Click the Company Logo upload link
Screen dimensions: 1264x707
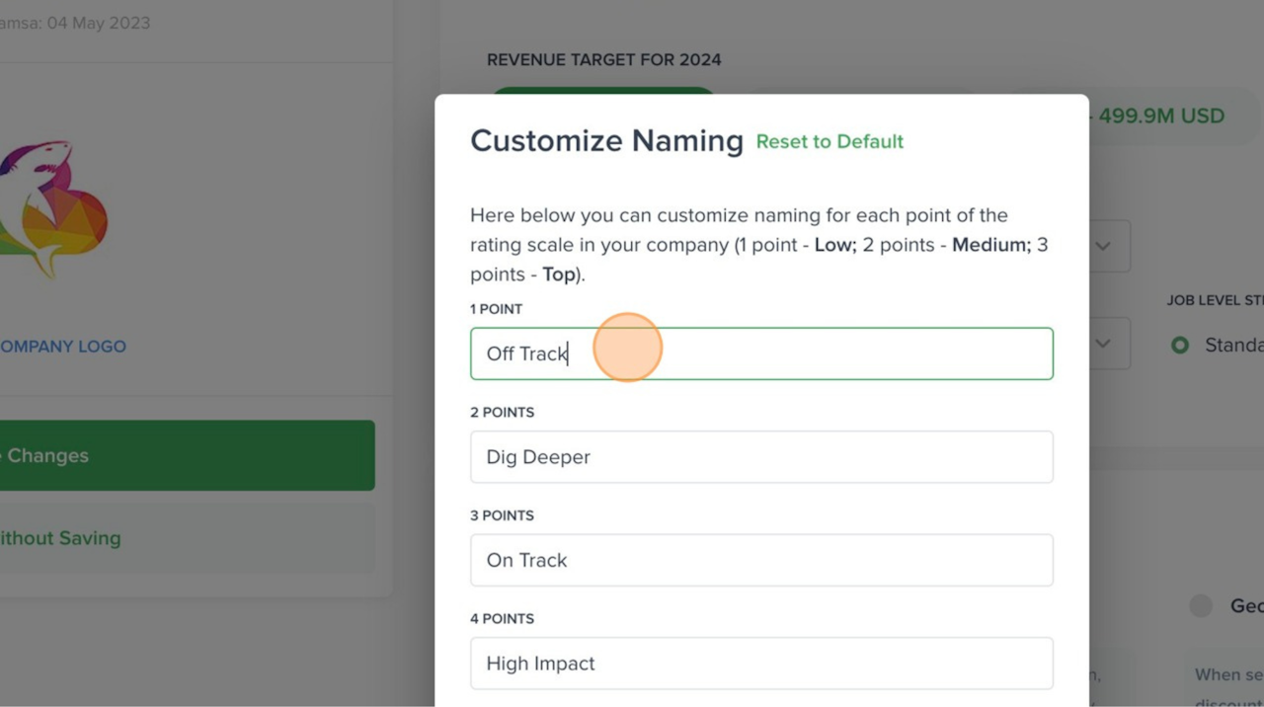(62, 347)
